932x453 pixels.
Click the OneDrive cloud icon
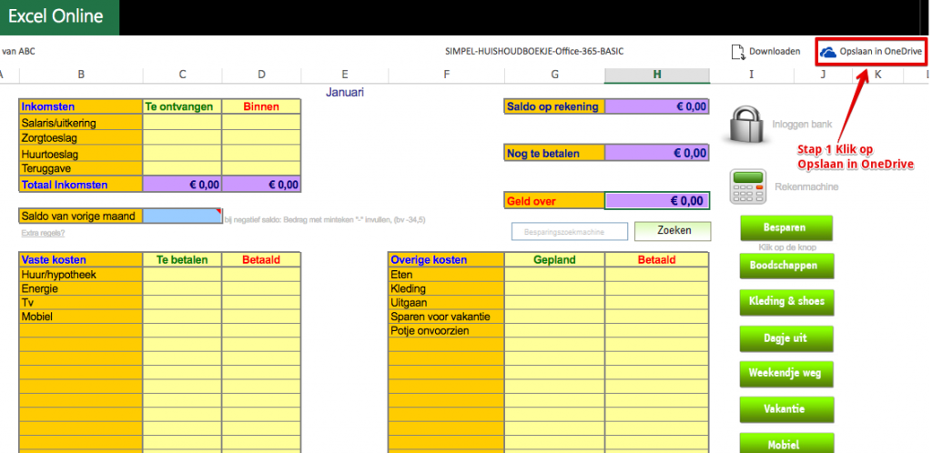tap(827, 52)
